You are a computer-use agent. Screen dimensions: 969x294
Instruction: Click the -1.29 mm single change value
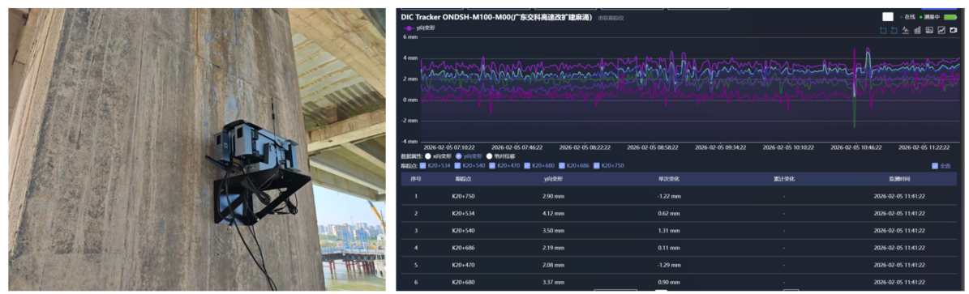pyautogui.click(x=669, y=266)
